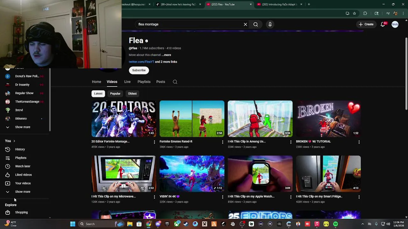Select the Latest filter chip
This screenshot has height=229, width=408.
tap(98, 94)
